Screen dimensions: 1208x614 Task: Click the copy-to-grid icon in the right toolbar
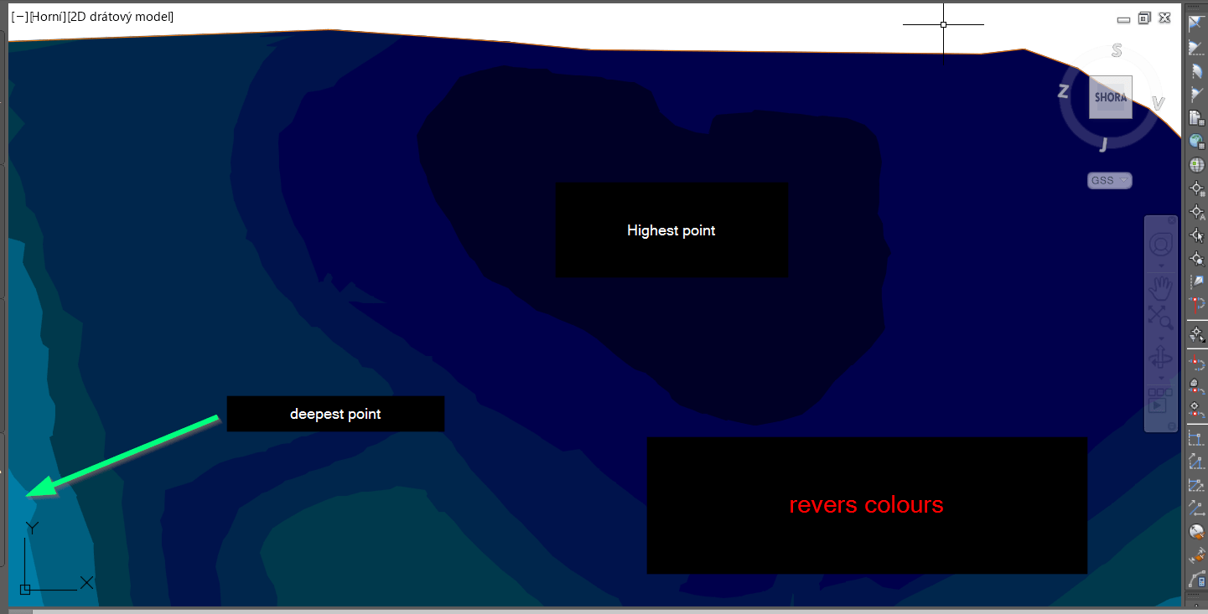(1197, 117)
